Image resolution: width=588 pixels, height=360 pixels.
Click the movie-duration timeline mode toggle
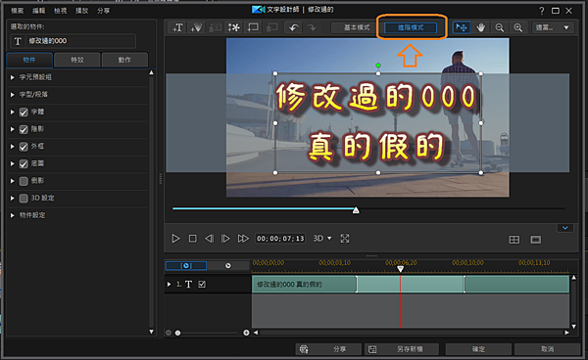pos(228,266)
